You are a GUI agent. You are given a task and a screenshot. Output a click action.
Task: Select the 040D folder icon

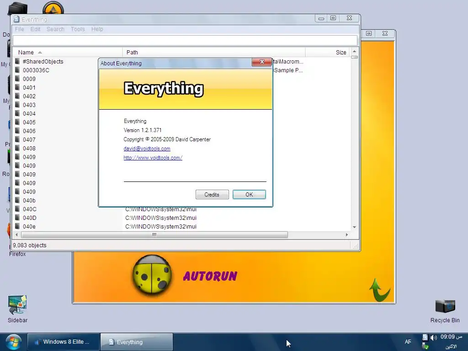(17, 218)
